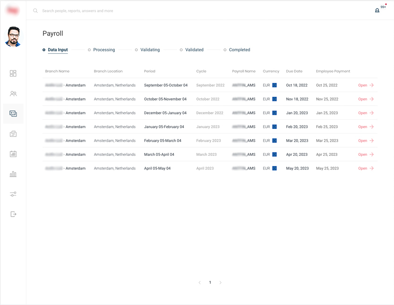Open the dashboard grid icon in sidebar
The width and height of the screenshot is (394, 305).
13,74
